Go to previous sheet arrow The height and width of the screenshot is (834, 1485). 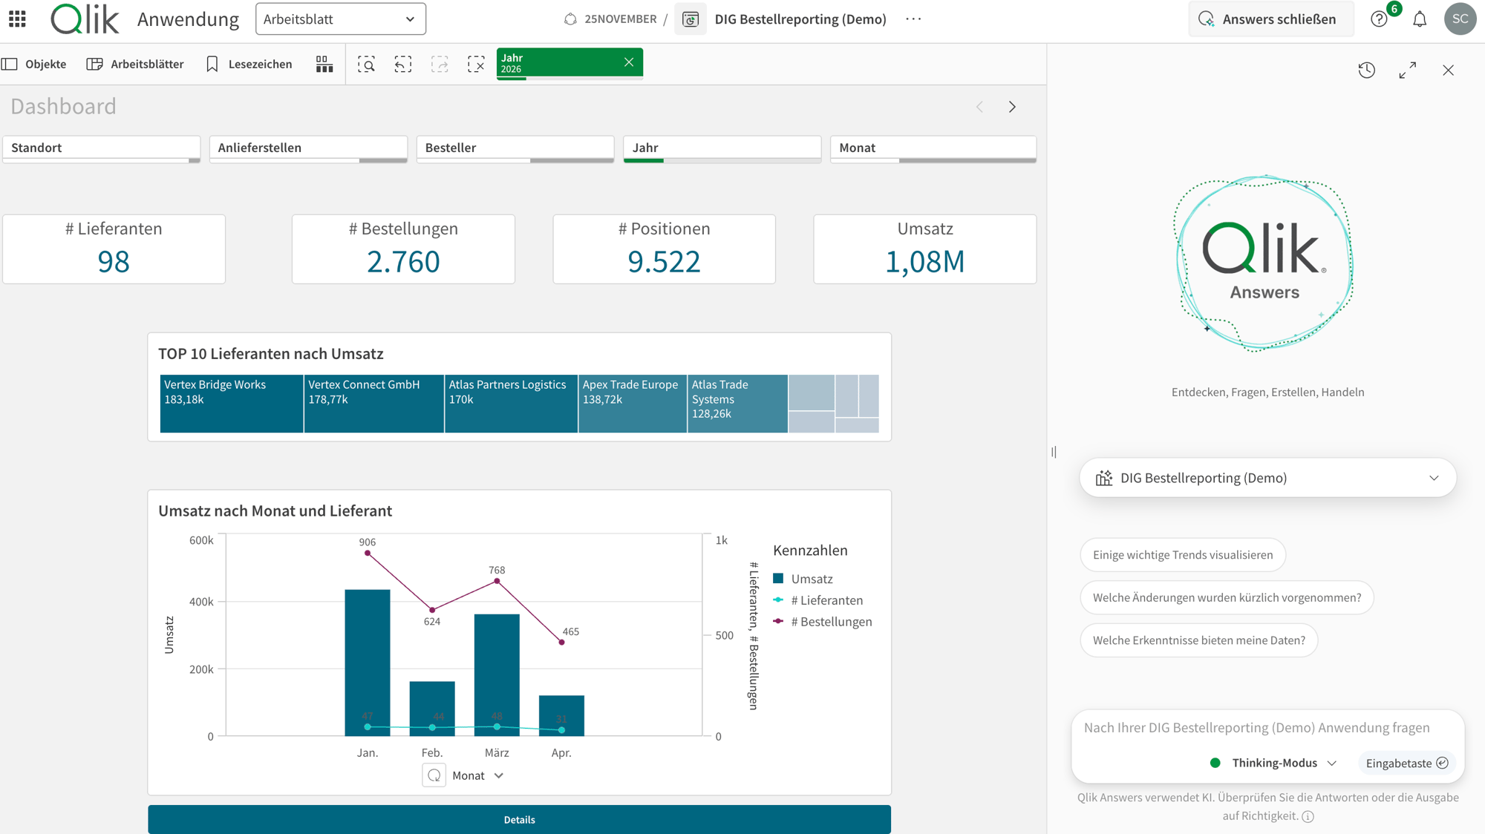(979, 107)
